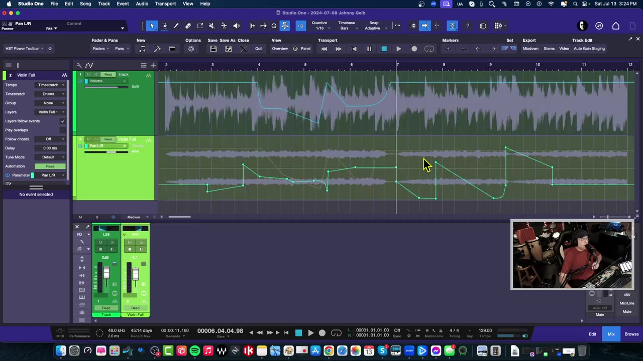Viewport: 643px width, 361px height.
Task: Adjust the Track channel volume fader
Action: pos(106,273)
